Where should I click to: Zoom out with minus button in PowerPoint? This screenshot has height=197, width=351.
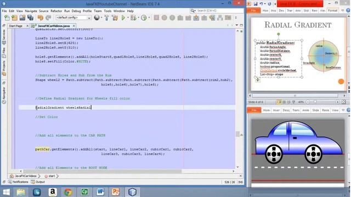(x=308, y=102)
